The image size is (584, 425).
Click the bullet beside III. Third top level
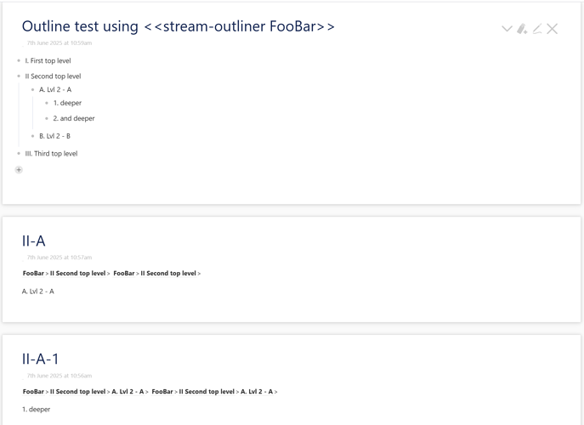(19, 154)
